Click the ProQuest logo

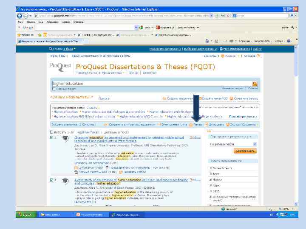(x=61, y=67)
